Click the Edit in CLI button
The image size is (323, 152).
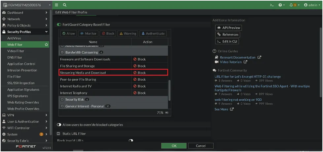[x=227, y=41]
